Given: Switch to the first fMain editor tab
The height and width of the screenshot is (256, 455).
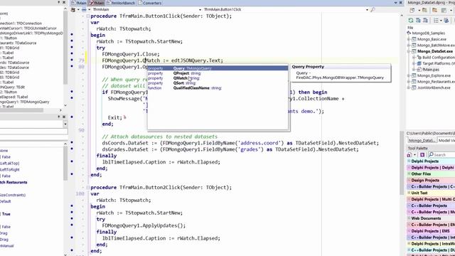Looking at the screenshot, I should pyautogui.click(x=79, y=3).
